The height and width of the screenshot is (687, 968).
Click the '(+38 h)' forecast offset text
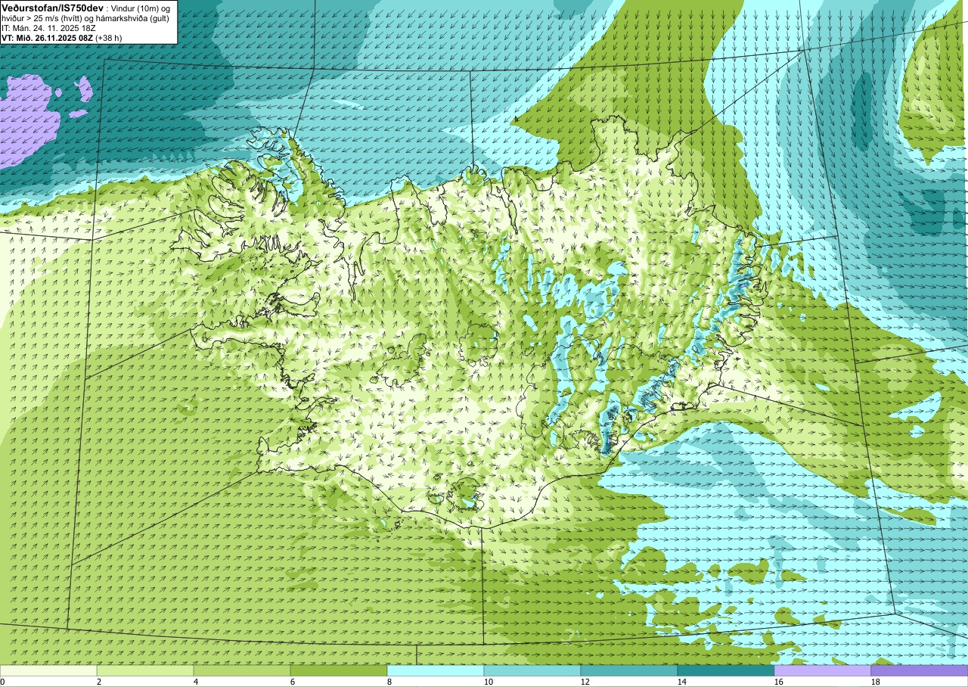[110, 38]
